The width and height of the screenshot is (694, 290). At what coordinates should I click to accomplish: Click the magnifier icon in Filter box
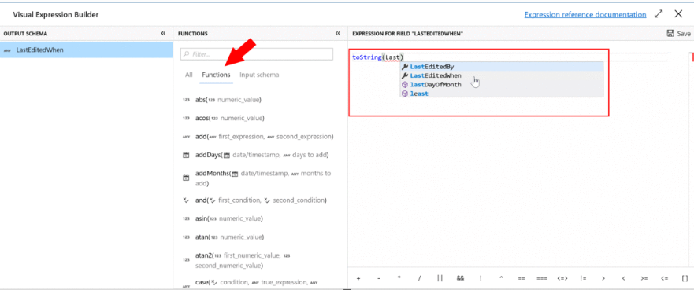tap(187, 54)
